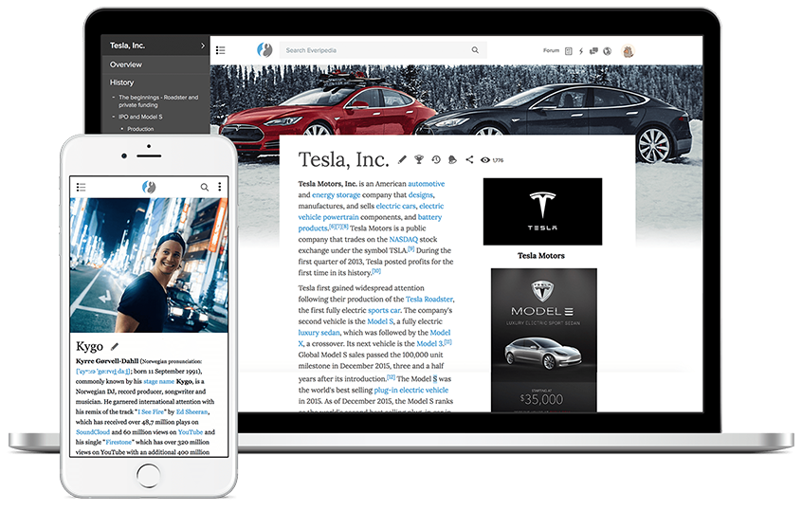Open the 'I See Fire' link on phone
Viewport: 802px width, 511px height.
coord(151,411)
